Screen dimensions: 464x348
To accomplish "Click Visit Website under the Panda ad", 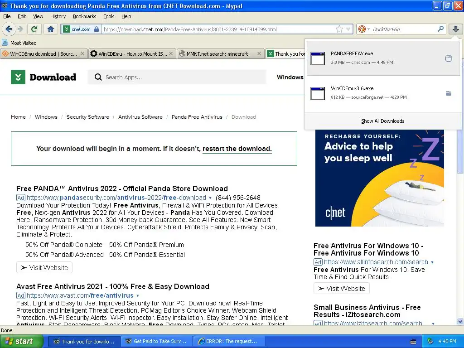I will [x=44, y=268].
